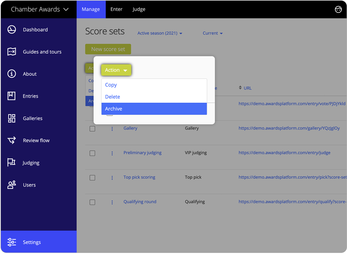Screen dimensions: 347x254
Task: Open the Active season (2021) dropdown
Action: coord(160,33)
